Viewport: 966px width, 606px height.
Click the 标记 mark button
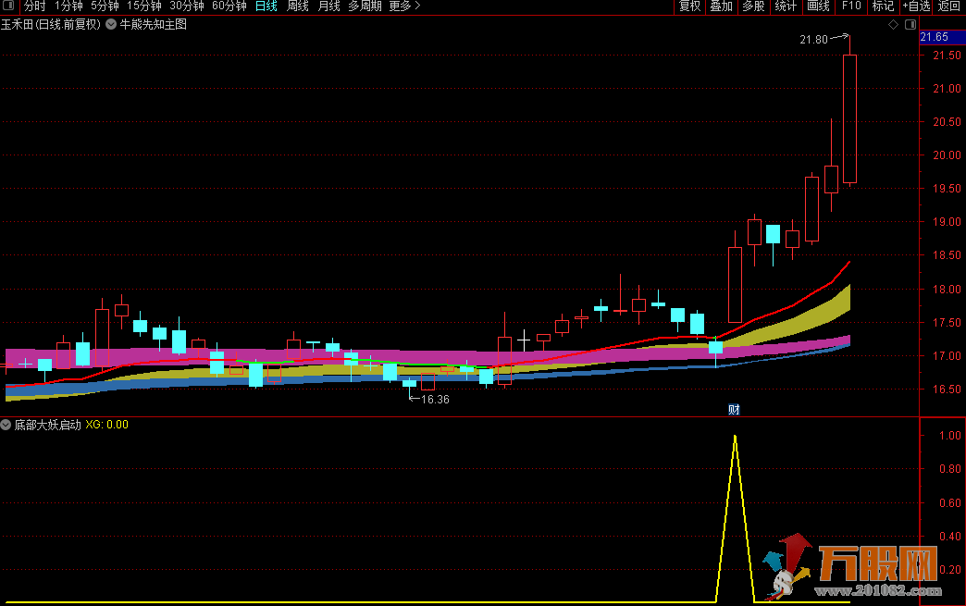click(x=883, y=6)
